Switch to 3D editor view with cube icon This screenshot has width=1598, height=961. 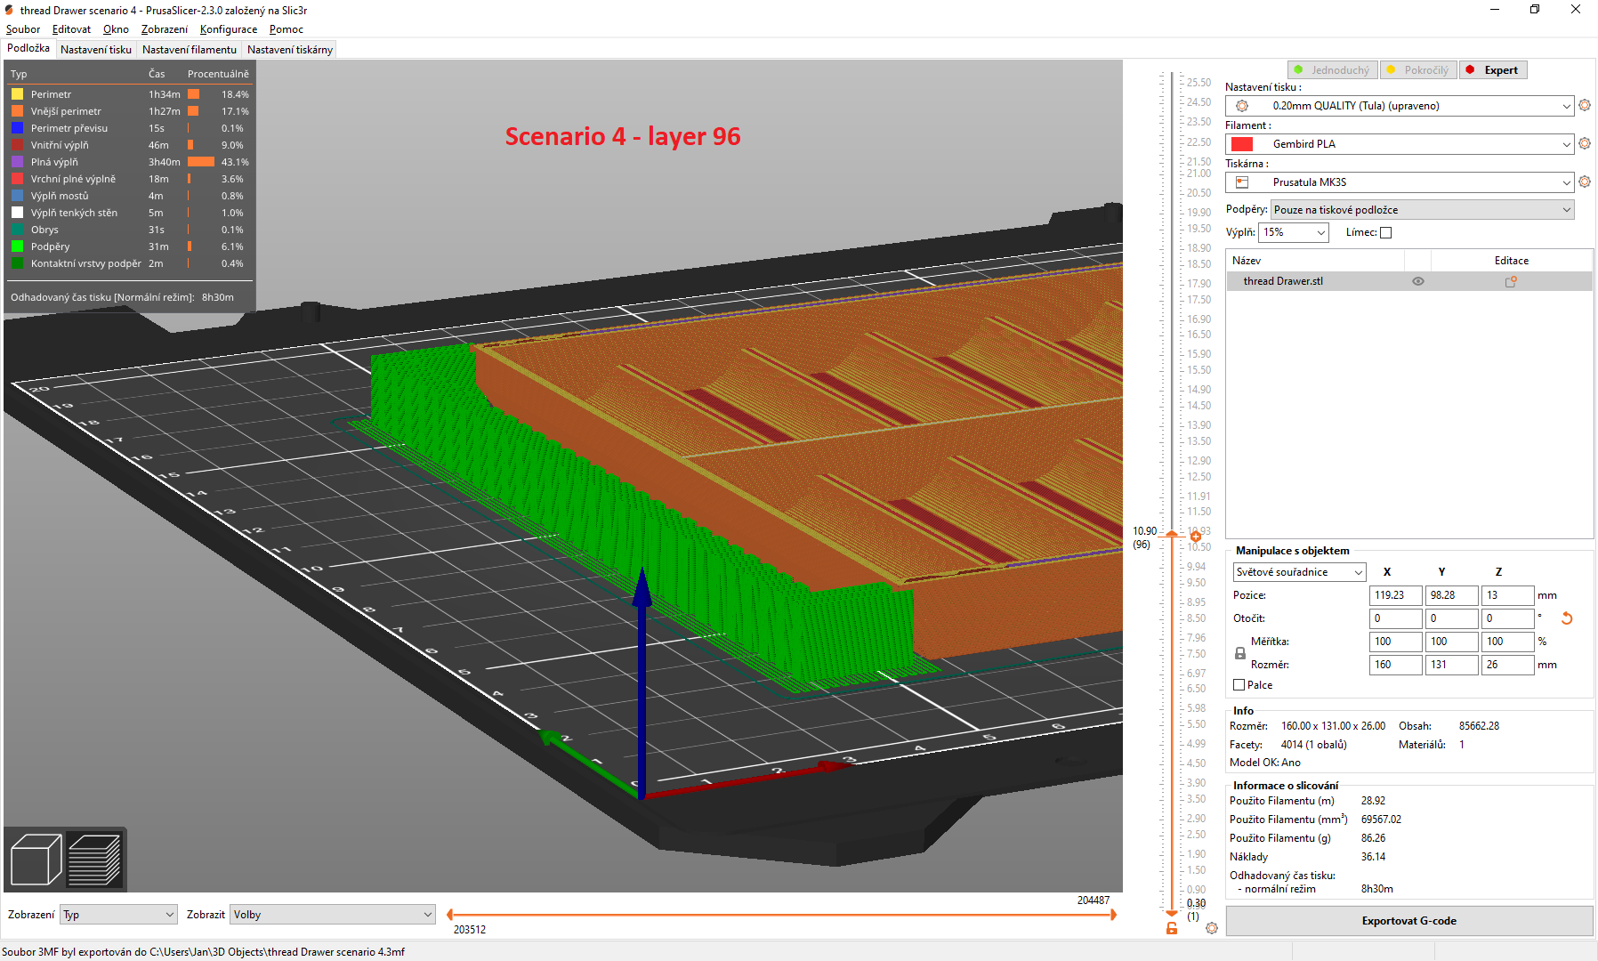tap(36, 858)
